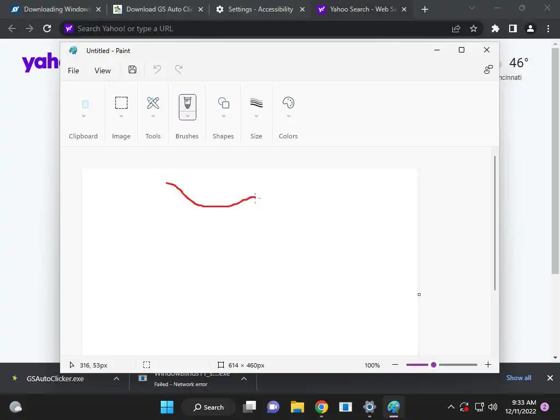This screenshot has height=420, width=560.
Task: Open File Explorer from the taskbar
Action: tap(297, 407)
